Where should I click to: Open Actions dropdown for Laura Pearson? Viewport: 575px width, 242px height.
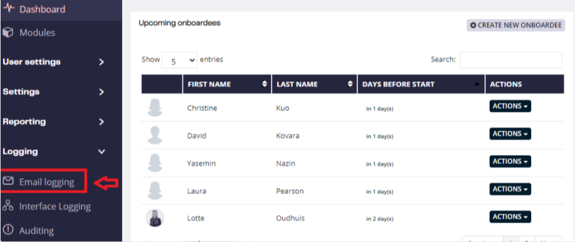pos(510,189)
